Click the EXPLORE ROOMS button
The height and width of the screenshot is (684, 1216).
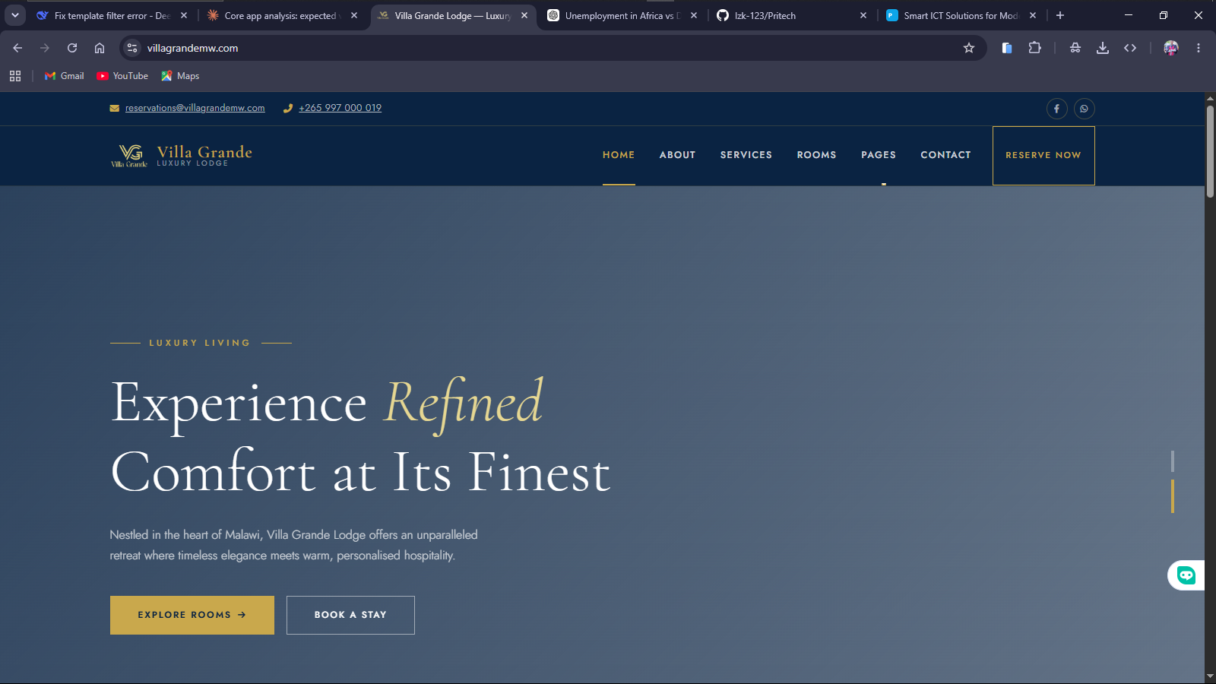point(192,615)
